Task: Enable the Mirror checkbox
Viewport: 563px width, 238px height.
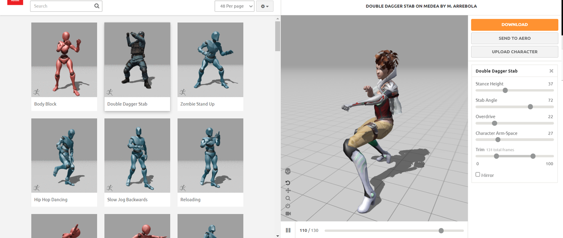Action: 478,175
